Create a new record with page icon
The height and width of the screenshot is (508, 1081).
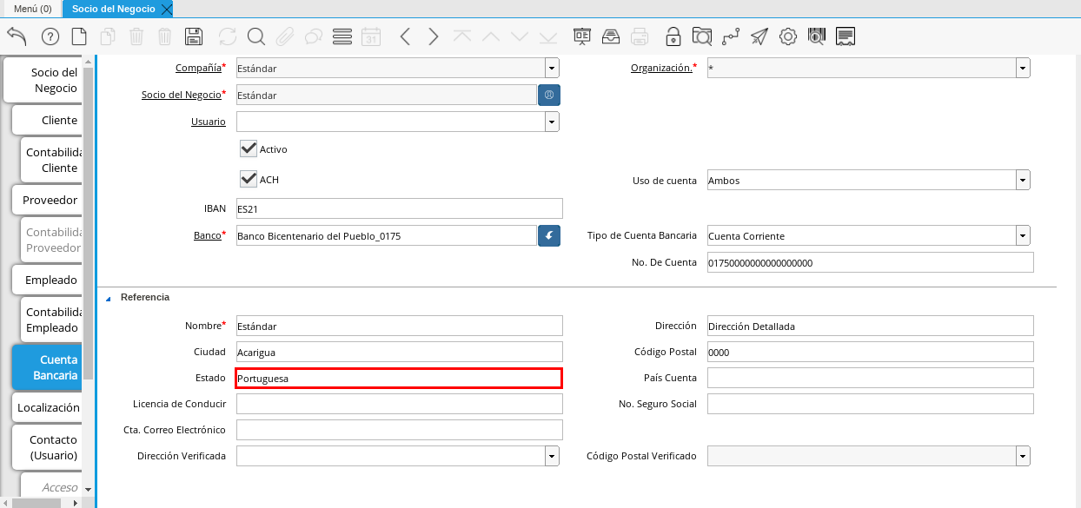click(79, 36)
